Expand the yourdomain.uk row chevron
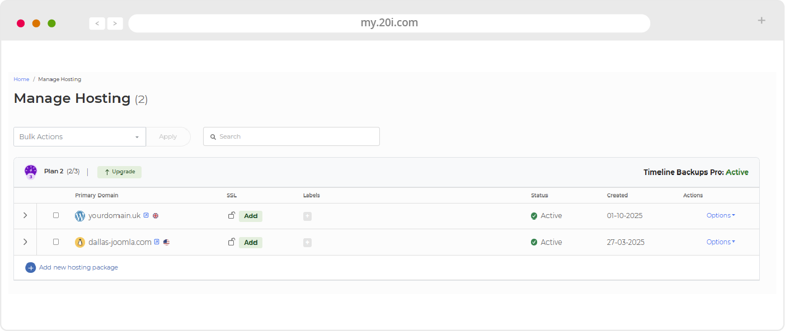 (x=25, y=215)
